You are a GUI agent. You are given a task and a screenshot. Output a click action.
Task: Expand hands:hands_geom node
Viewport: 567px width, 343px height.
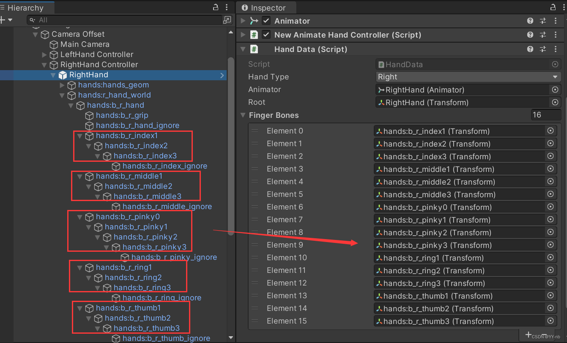tap(62, 85)
